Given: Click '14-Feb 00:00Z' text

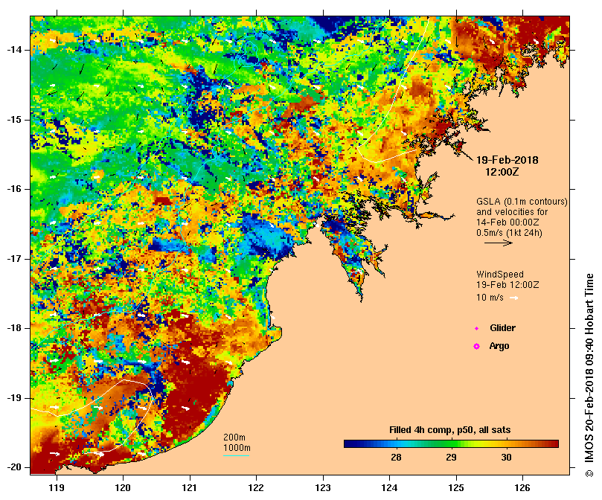Looking at the screenshot, I should (x=507, y=222).
